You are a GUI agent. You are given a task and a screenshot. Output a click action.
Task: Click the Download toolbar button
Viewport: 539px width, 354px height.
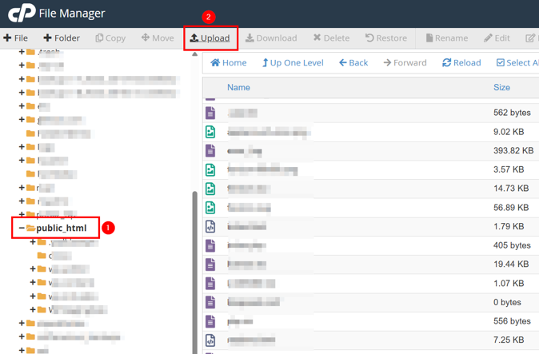271,38
